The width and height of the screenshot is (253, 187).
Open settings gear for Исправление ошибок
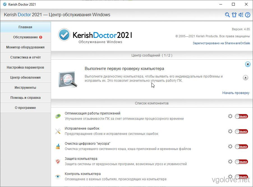pos(230,131)
